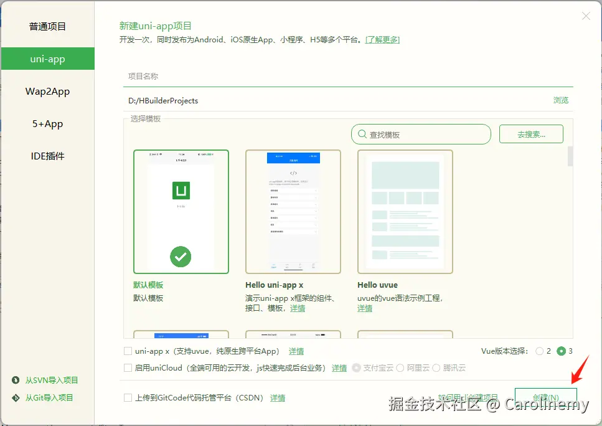This screenshot has height=426, width=602.
Task: Click 浏览 to choose folder
Action: pyautogui.click(x=560, y=100)
